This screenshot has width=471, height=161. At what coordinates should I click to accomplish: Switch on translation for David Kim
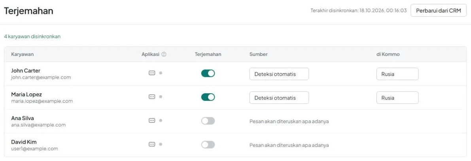(208, 144)
